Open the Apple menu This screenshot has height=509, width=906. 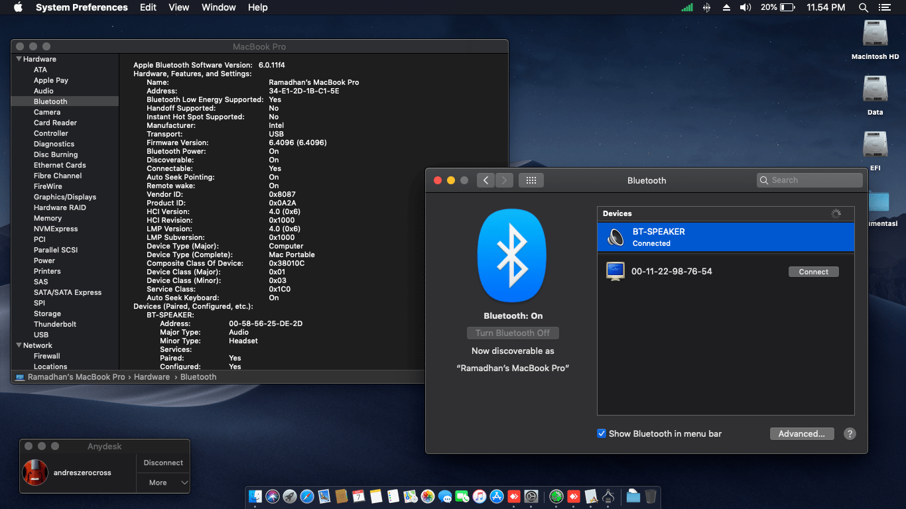point(18,7)
